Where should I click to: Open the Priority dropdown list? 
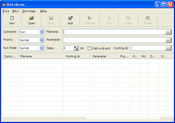[x=42, y=40]
